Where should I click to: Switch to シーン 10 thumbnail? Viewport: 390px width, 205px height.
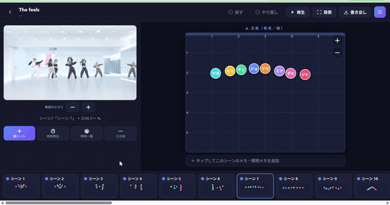pos(372,186)
